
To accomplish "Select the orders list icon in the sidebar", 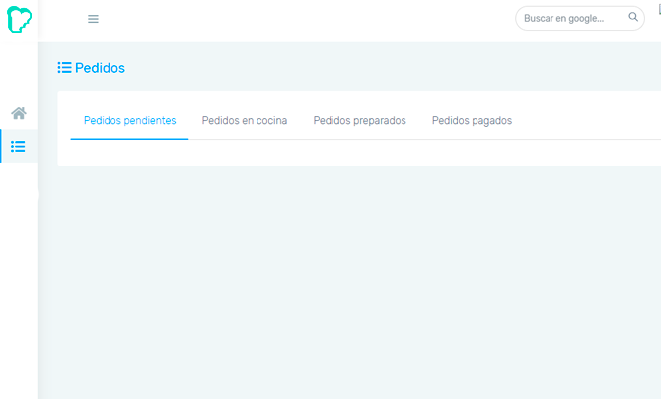I will pyautogui.click(x=19, y=147).
